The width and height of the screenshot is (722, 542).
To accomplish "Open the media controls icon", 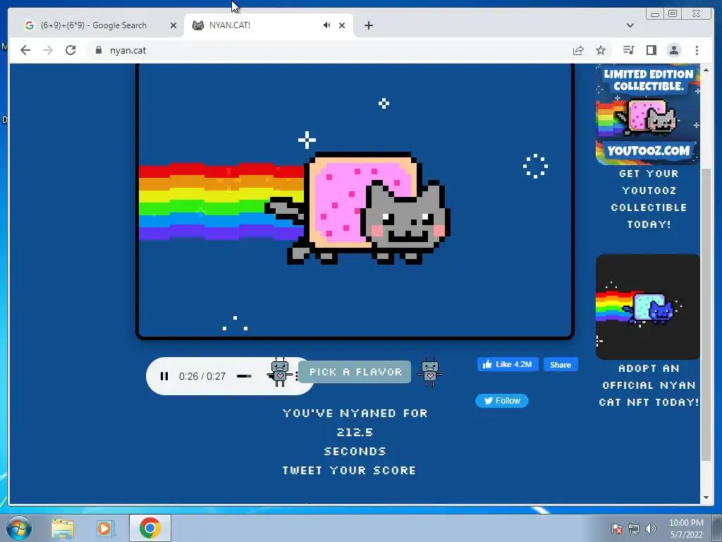I will click(628, 50).
